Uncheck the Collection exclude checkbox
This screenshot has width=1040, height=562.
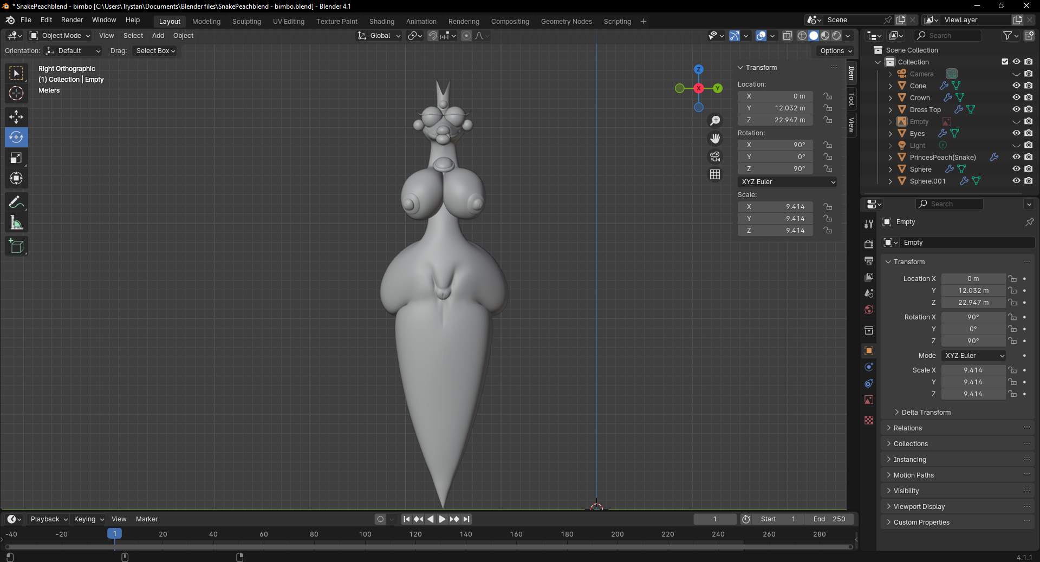(1005, 62)
